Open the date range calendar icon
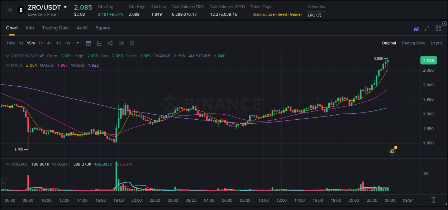The height and width of the screenshot is (210, 448). [89, 43]
